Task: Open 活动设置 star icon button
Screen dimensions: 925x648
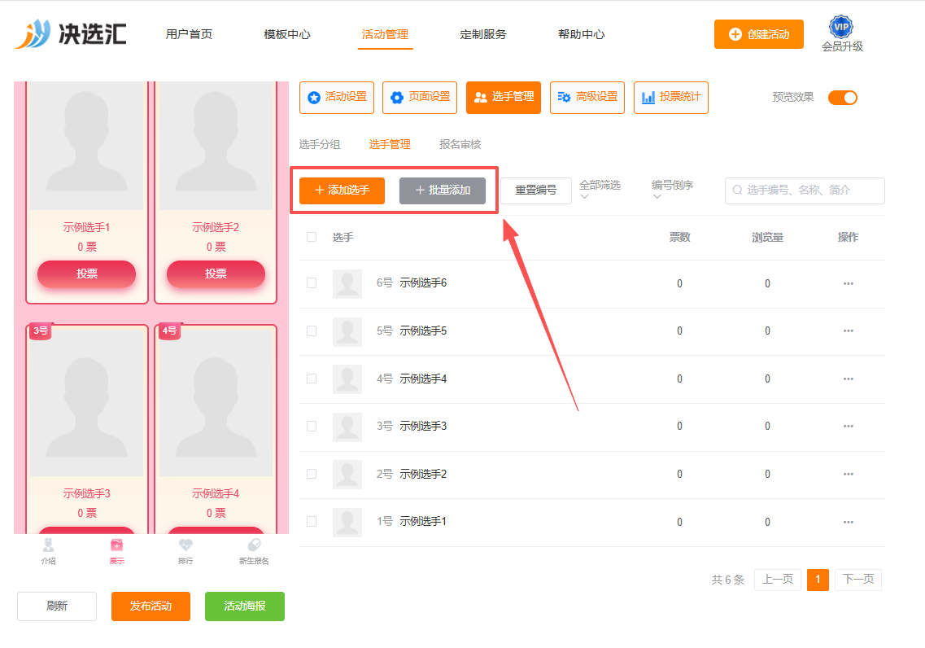Action: pyautogui.click(x=337, y=98)
